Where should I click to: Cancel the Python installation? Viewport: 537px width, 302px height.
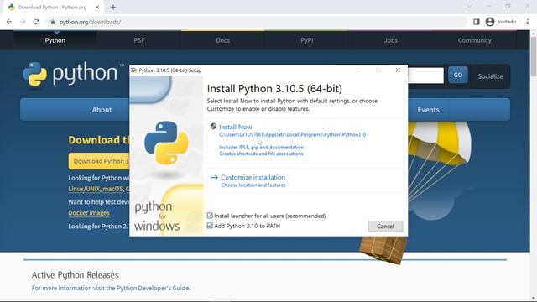pyautogui.click(x=385, y=226)
